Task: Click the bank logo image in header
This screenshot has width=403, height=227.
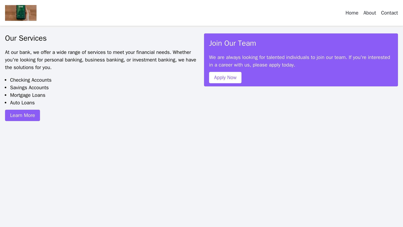Action: [21, 13]
